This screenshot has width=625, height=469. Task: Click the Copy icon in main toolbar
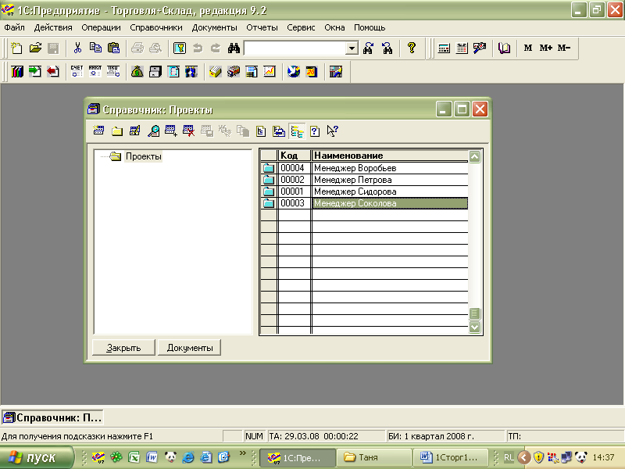(95, 48)
